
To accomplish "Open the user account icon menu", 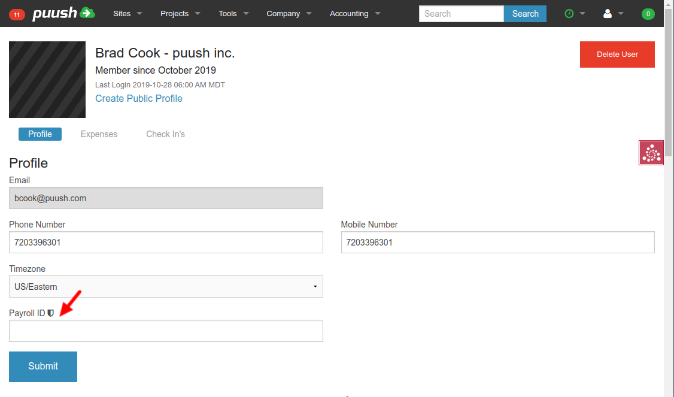I will click(608, 13).
